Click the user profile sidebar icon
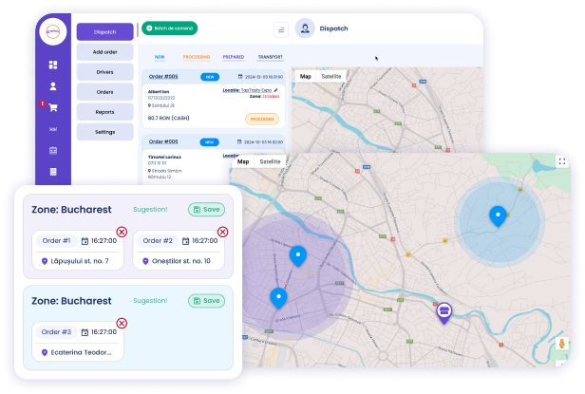This screenshot has width=585, height=394. coord(53,86)
